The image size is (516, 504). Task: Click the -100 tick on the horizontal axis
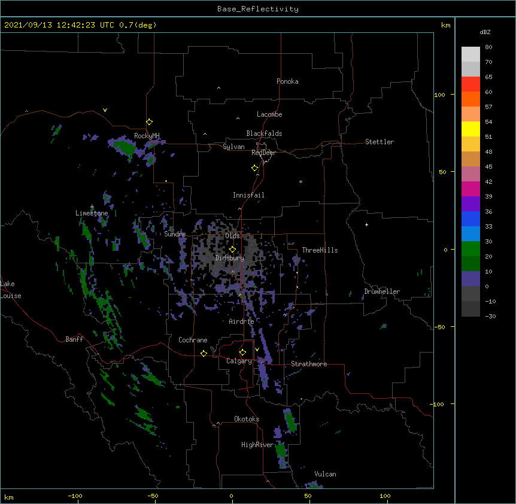pos(75,496)
